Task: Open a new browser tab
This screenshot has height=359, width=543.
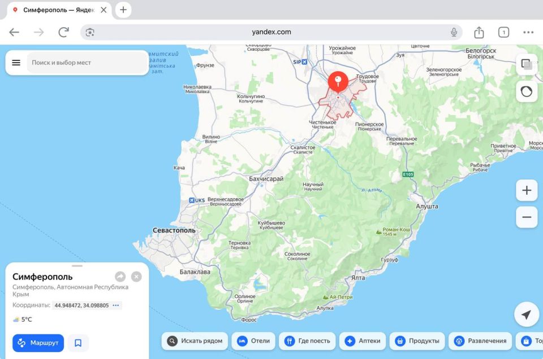Action: 123,10
